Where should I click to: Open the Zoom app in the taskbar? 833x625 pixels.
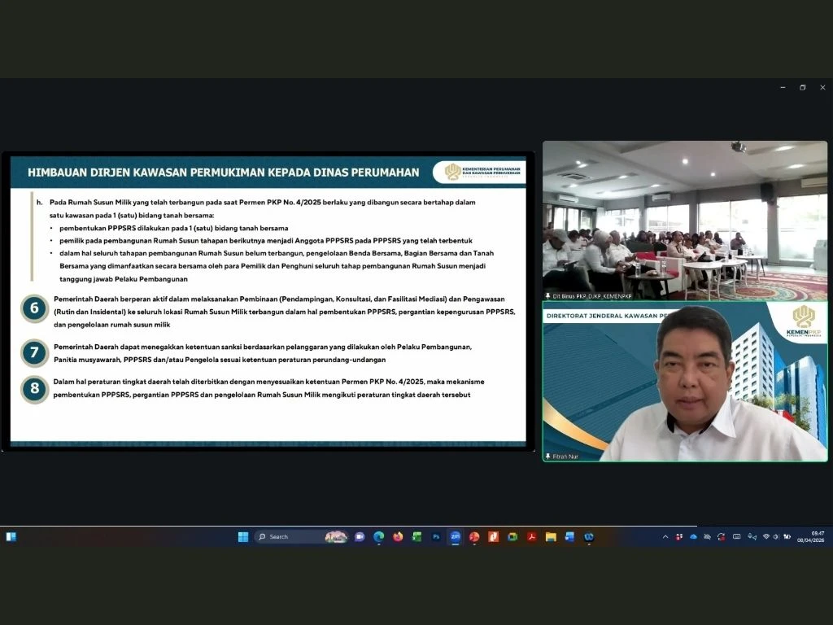(x=456, y=537)
